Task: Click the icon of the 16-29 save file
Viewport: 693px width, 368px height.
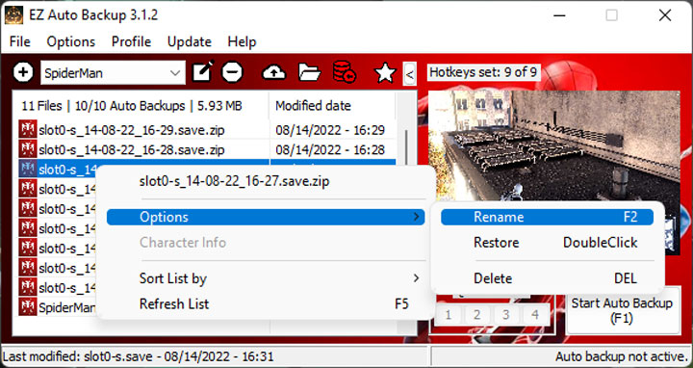Action: pos(27,129)
